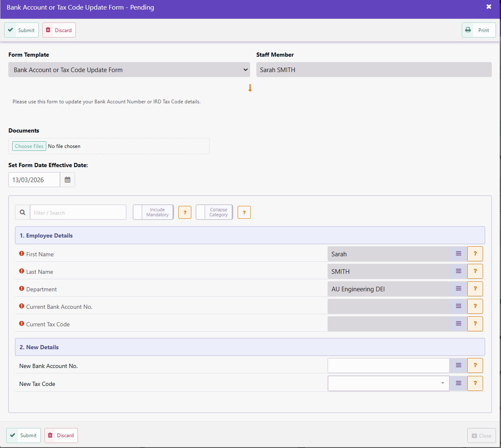The width and height of the screenshot is (501, 448).
Task: Open help for Current Bank Account No.
Action: pos(475,306)
